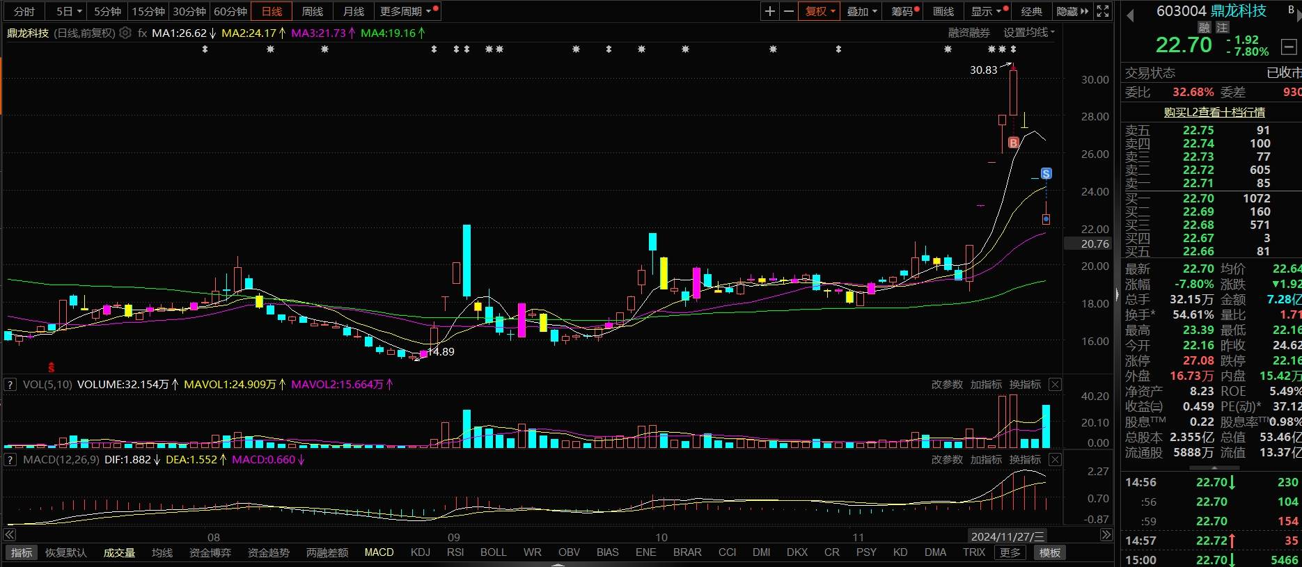Select the BOLL indicator tab
Viewport: 1302px width, 567px height.
494,552
